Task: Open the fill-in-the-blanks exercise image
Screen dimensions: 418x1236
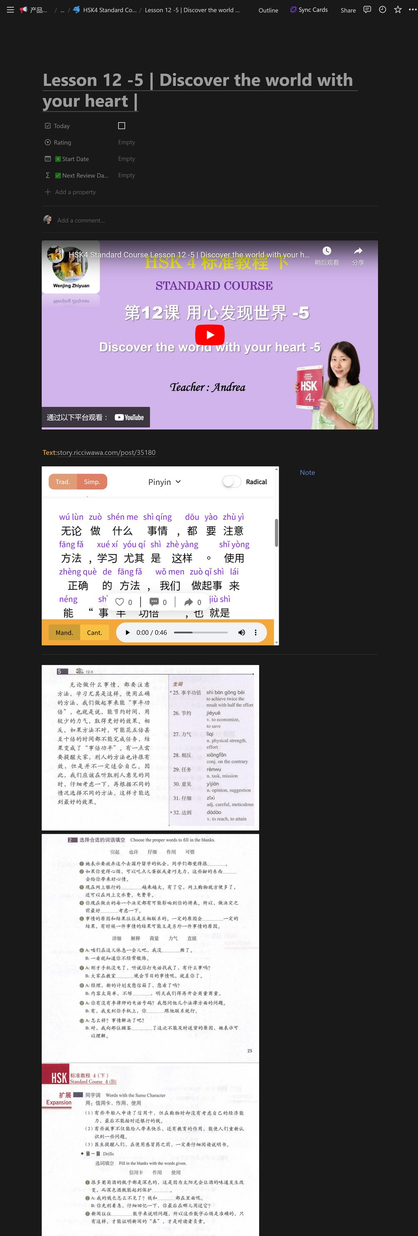Action: tap(150, 948)
